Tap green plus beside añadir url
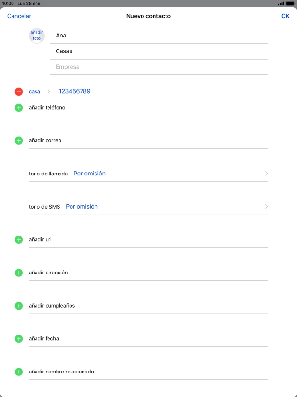The height and width of the screenshot is (397, 297). [x=19, y=239]
